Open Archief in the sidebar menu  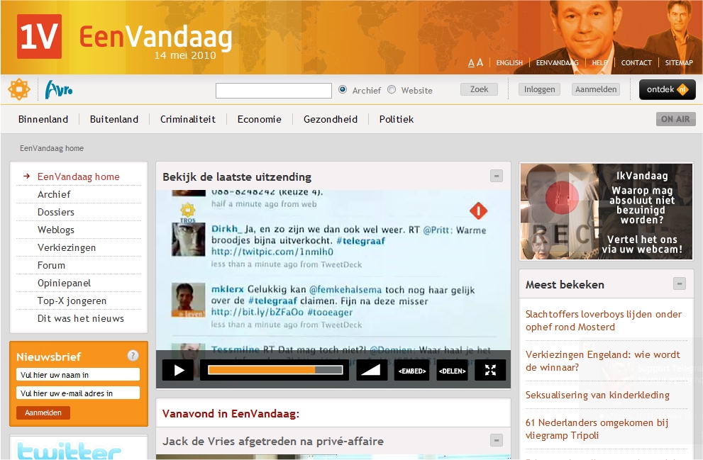click(54, 194)
